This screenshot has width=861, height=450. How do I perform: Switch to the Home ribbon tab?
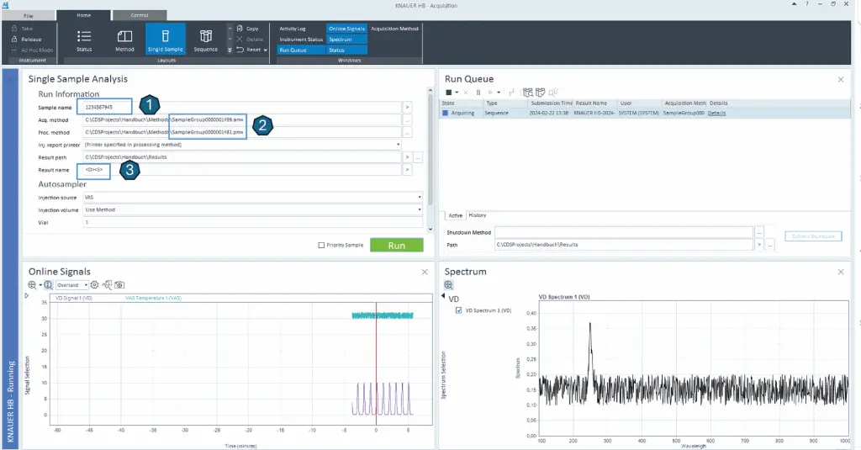tap(83, 15)
